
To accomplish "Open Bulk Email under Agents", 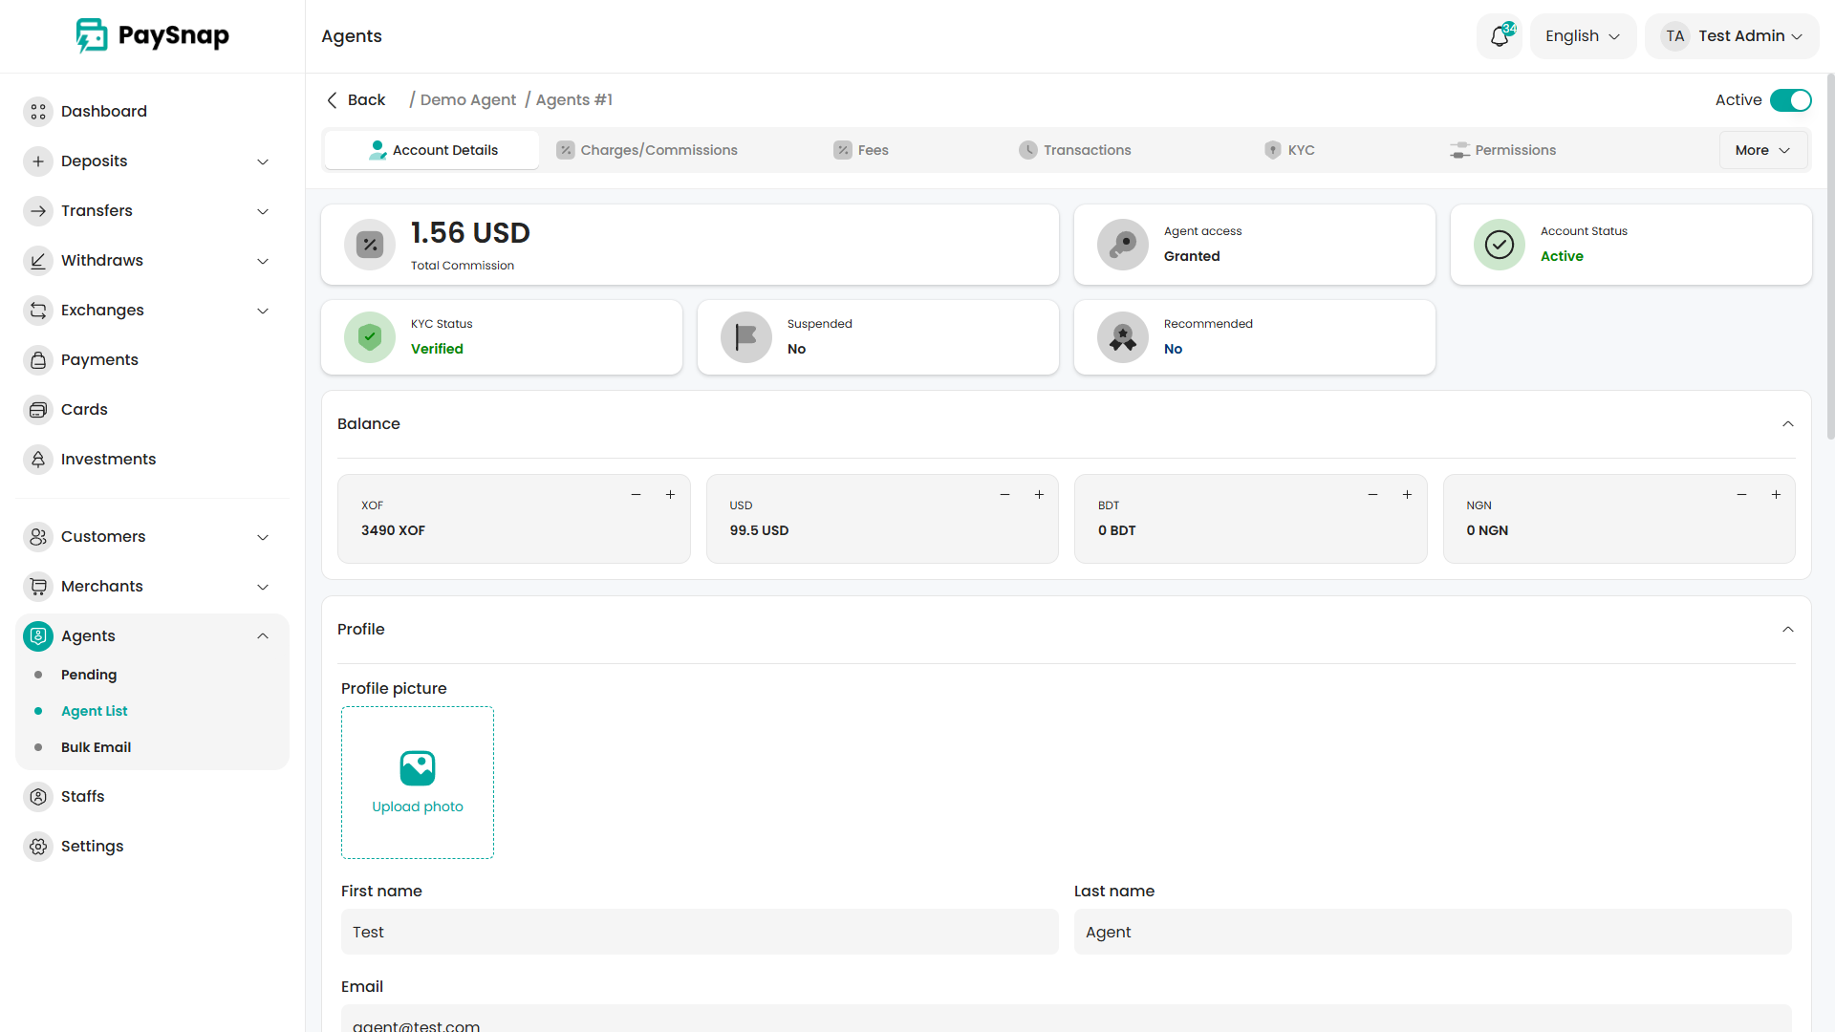I will [96, 747].
